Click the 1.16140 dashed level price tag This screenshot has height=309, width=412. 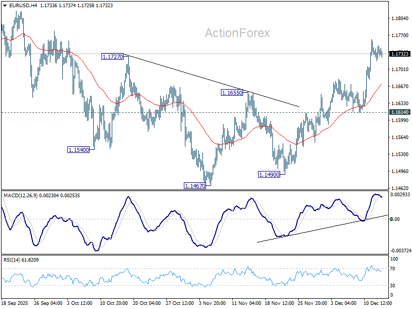click(x=400, y=112)
